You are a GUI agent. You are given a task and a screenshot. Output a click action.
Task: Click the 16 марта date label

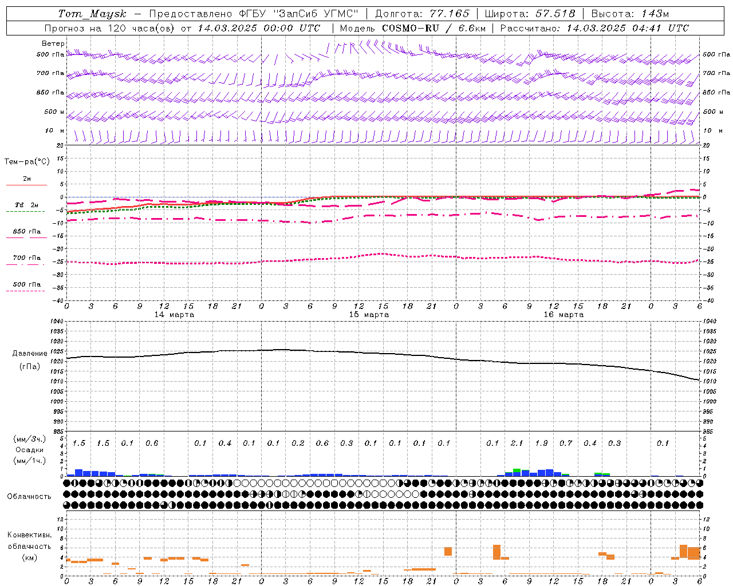(564, 315)
